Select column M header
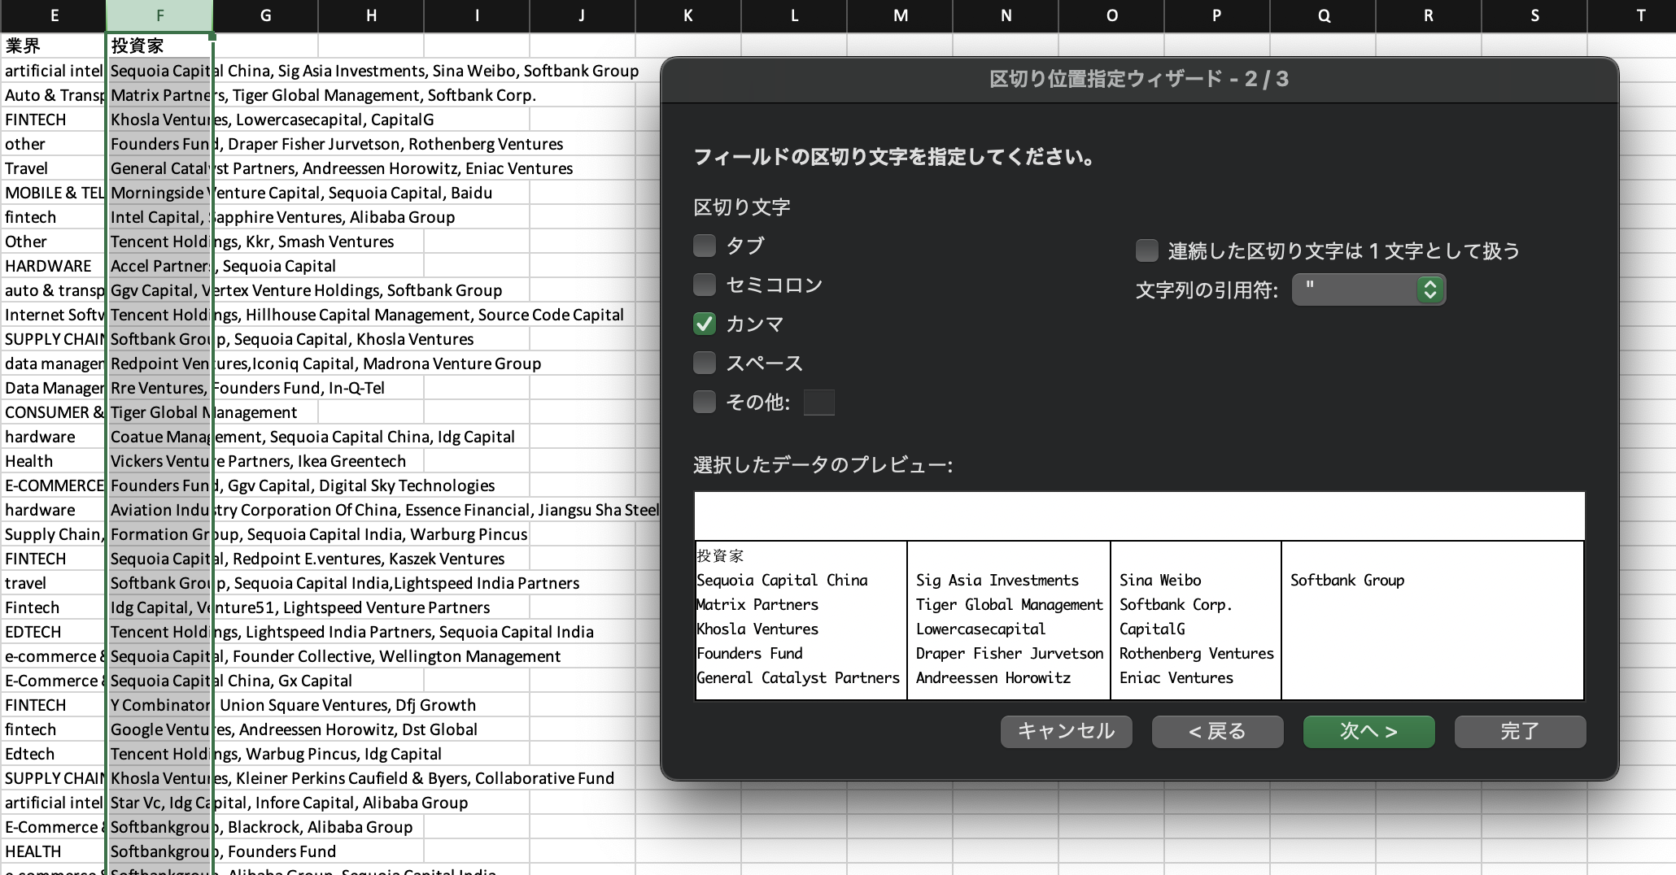 click(900, 15)
